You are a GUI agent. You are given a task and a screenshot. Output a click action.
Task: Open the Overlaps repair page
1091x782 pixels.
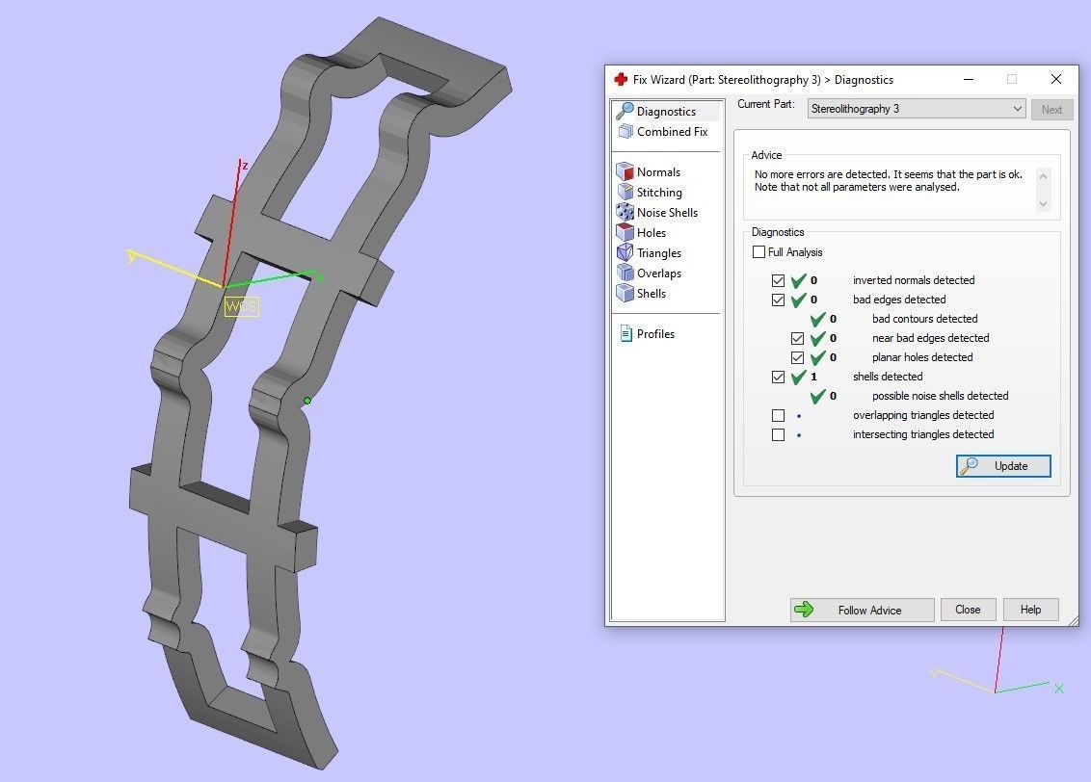point(650,273)
